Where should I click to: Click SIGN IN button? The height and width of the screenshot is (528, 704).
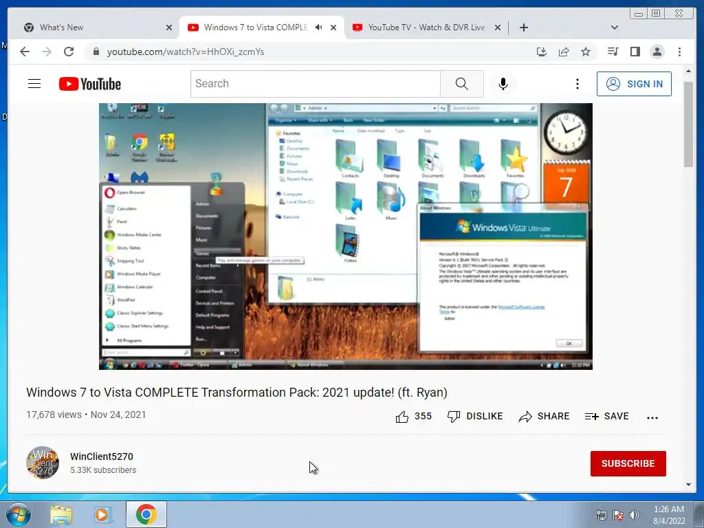[x=634, y=84]
